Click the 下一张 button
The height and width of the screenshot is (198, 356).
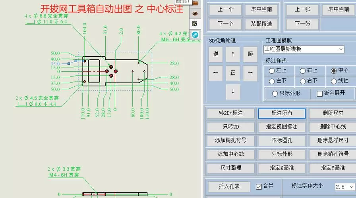(302, 24)
